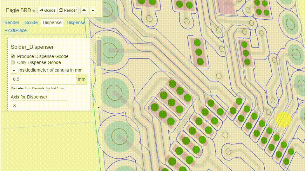Click the yellow highlight circle on the board
The image size is (305, 171).
pos(283,119)
